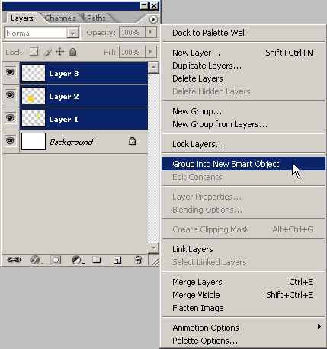
Task: Enable lock transparent pixels icon
Action: click(34, 52)
